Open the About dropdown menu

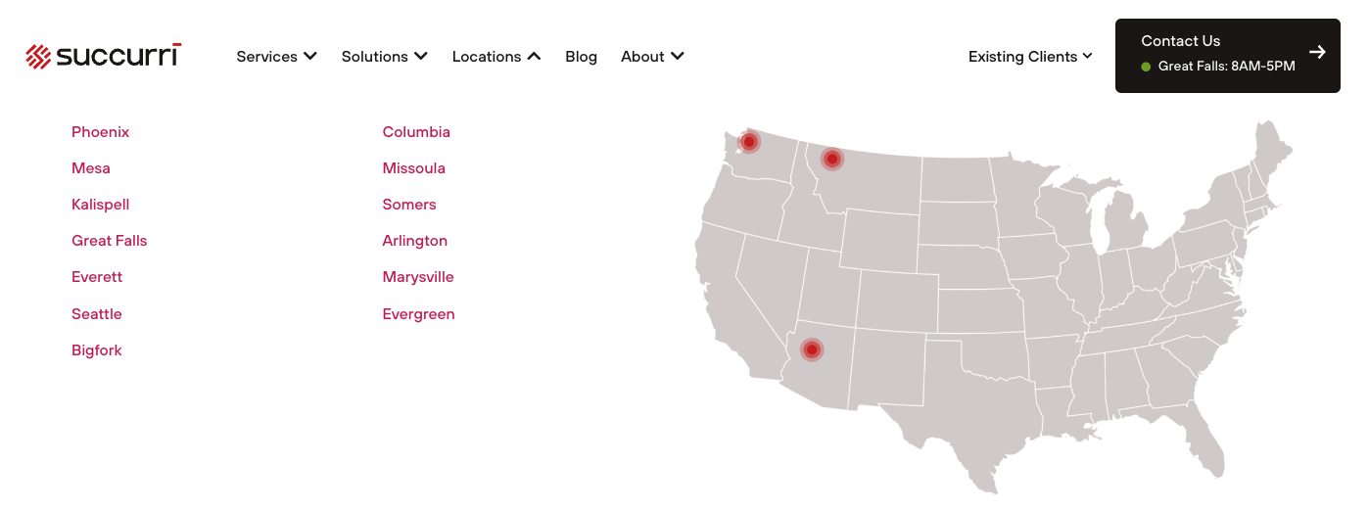(652, 57)
